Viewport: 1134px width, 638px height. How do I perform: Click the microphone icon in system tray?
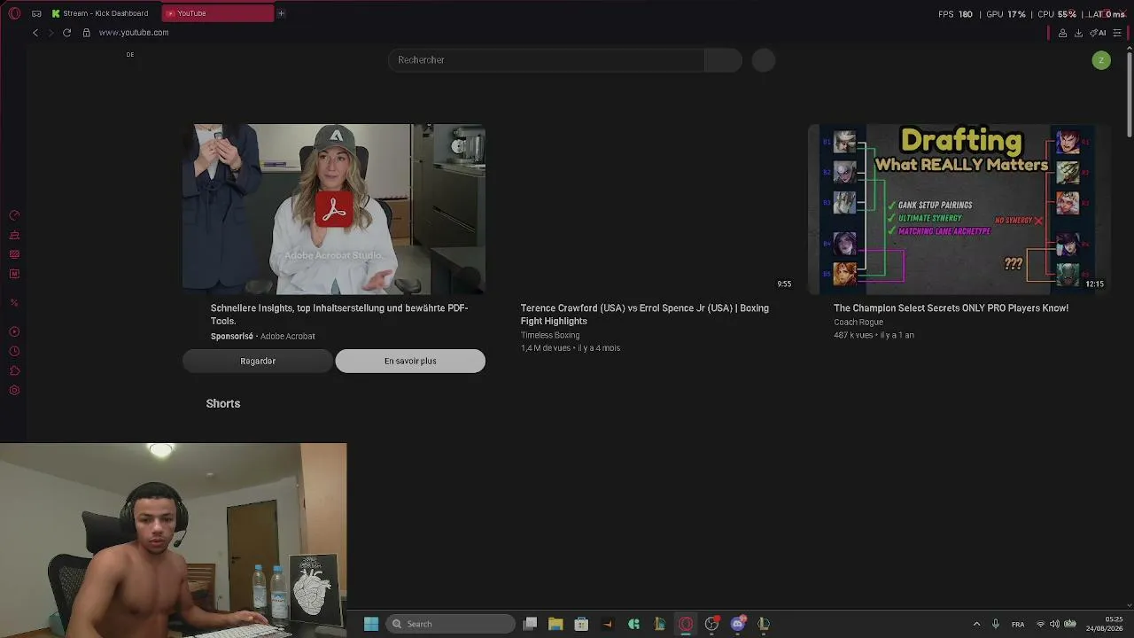[996, 624]
